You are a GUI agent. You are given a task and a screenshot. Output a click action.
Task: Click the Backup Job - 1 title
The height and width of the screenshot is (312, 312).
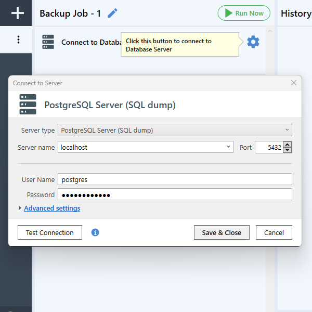[70, 14]
